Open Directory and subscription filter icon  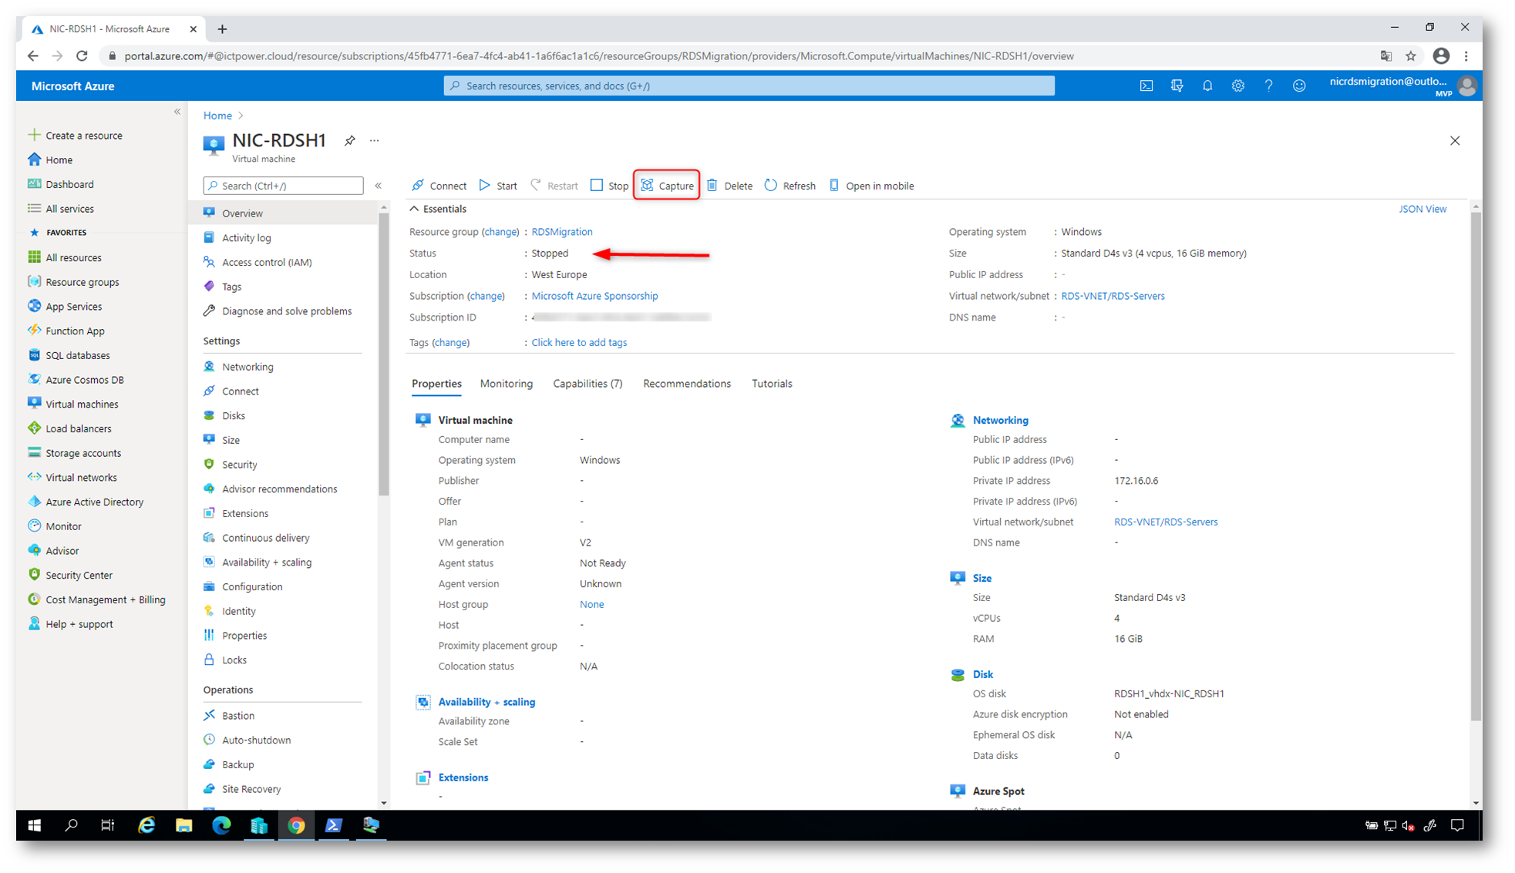click(1177, 86)
